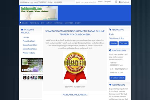This screenshot has height=100, width=150.
Task: Select the KONFIRMASI navigation item
Action: [x=58, y=23]
